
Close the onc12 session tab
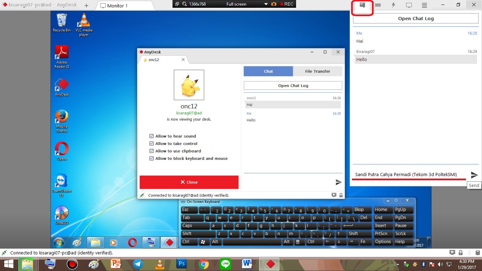(x=183, y=60)
